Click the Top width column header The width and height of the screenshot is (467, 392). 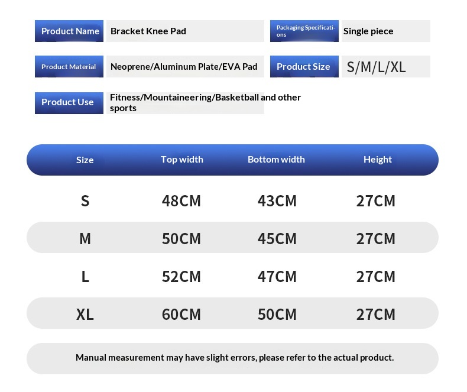(x=182, y=160)
